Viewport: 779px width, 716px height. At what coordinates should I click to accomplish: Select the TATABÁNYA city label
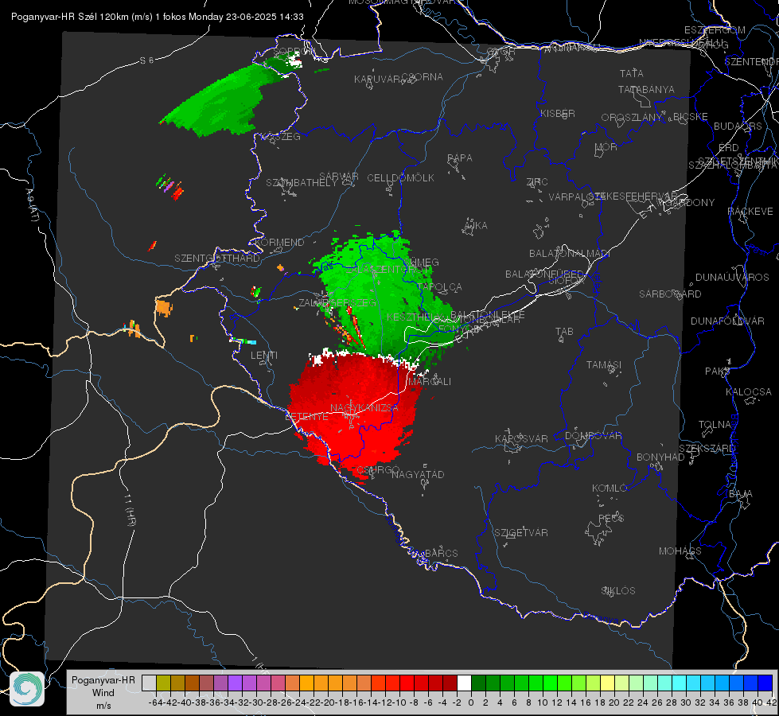[x=646, y=89]
